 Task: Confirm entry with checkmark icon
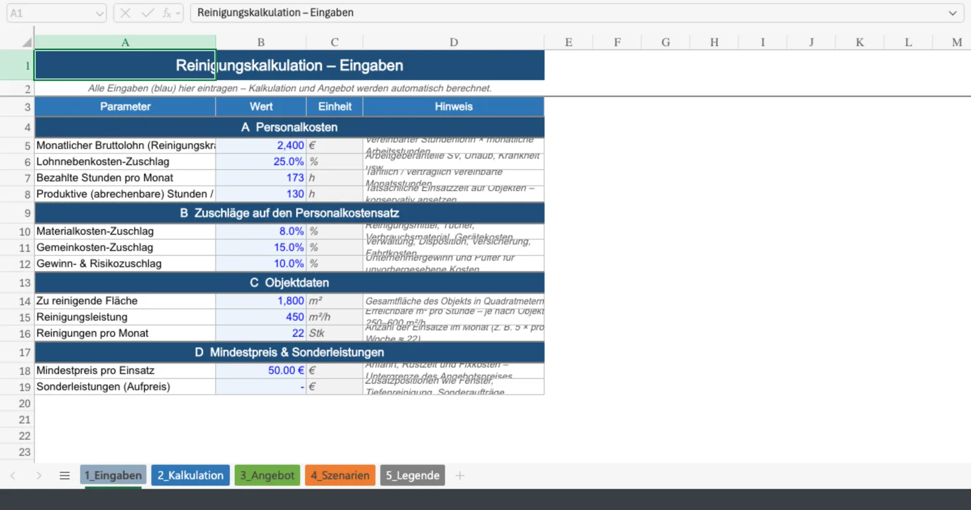(147, 13)
